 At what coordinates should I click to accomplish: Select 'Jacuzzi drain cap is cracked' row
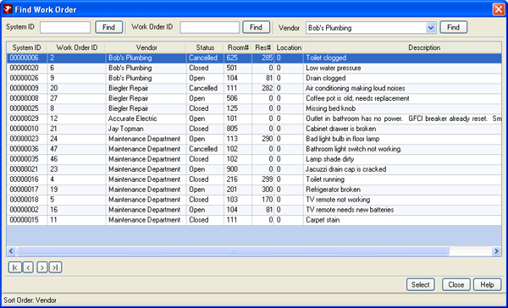pos(254,169)
